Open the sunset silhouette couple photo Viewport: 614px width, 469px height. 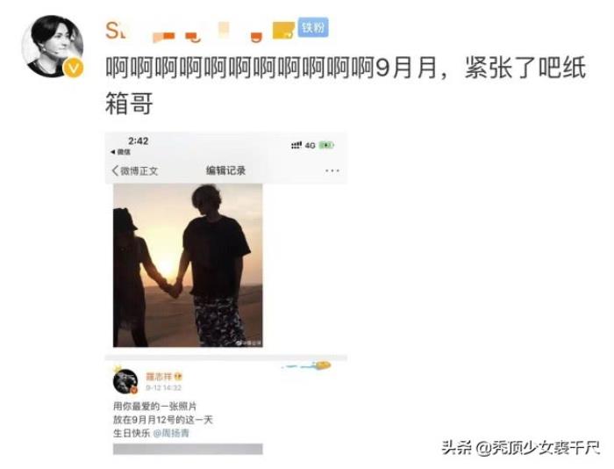[188, 265]
